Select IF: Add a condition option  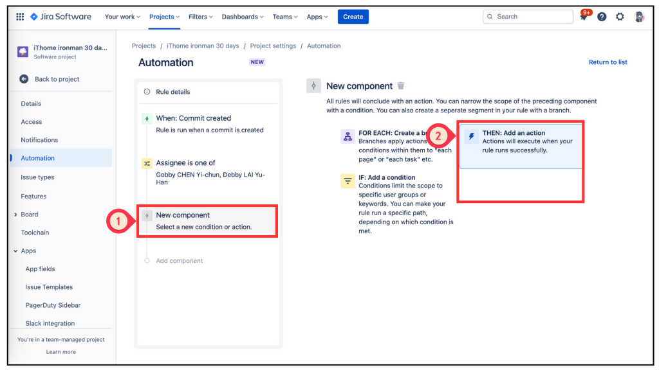(x=398, y=204)
